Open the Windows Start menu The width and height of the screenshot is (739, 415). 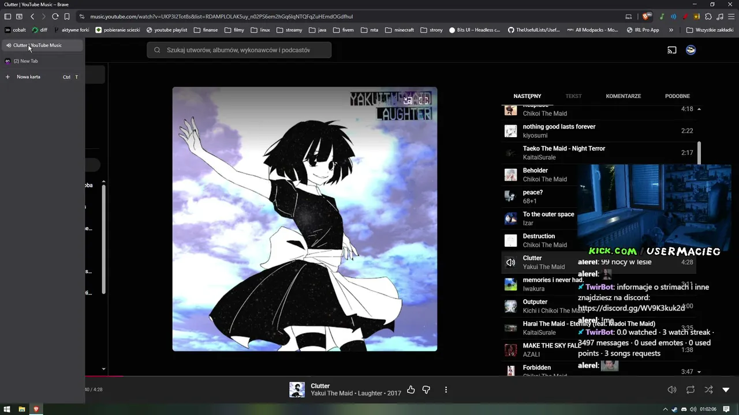(8, 409)
